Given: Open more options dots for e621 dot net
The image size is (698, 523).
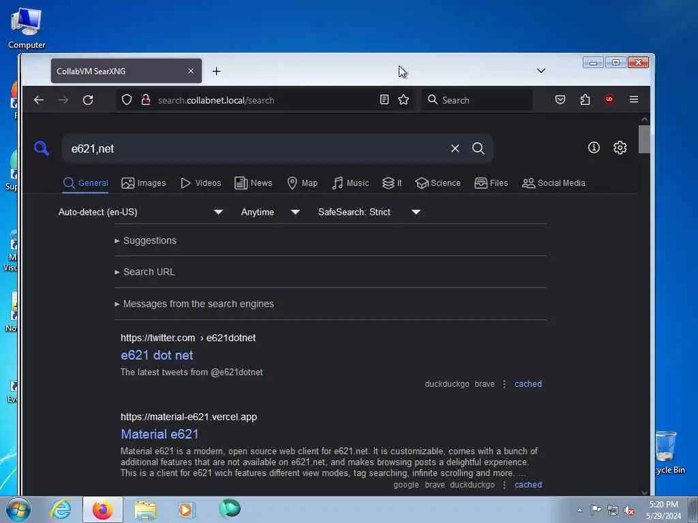Looking at the screenshot, I should click(x=504, y=384).
